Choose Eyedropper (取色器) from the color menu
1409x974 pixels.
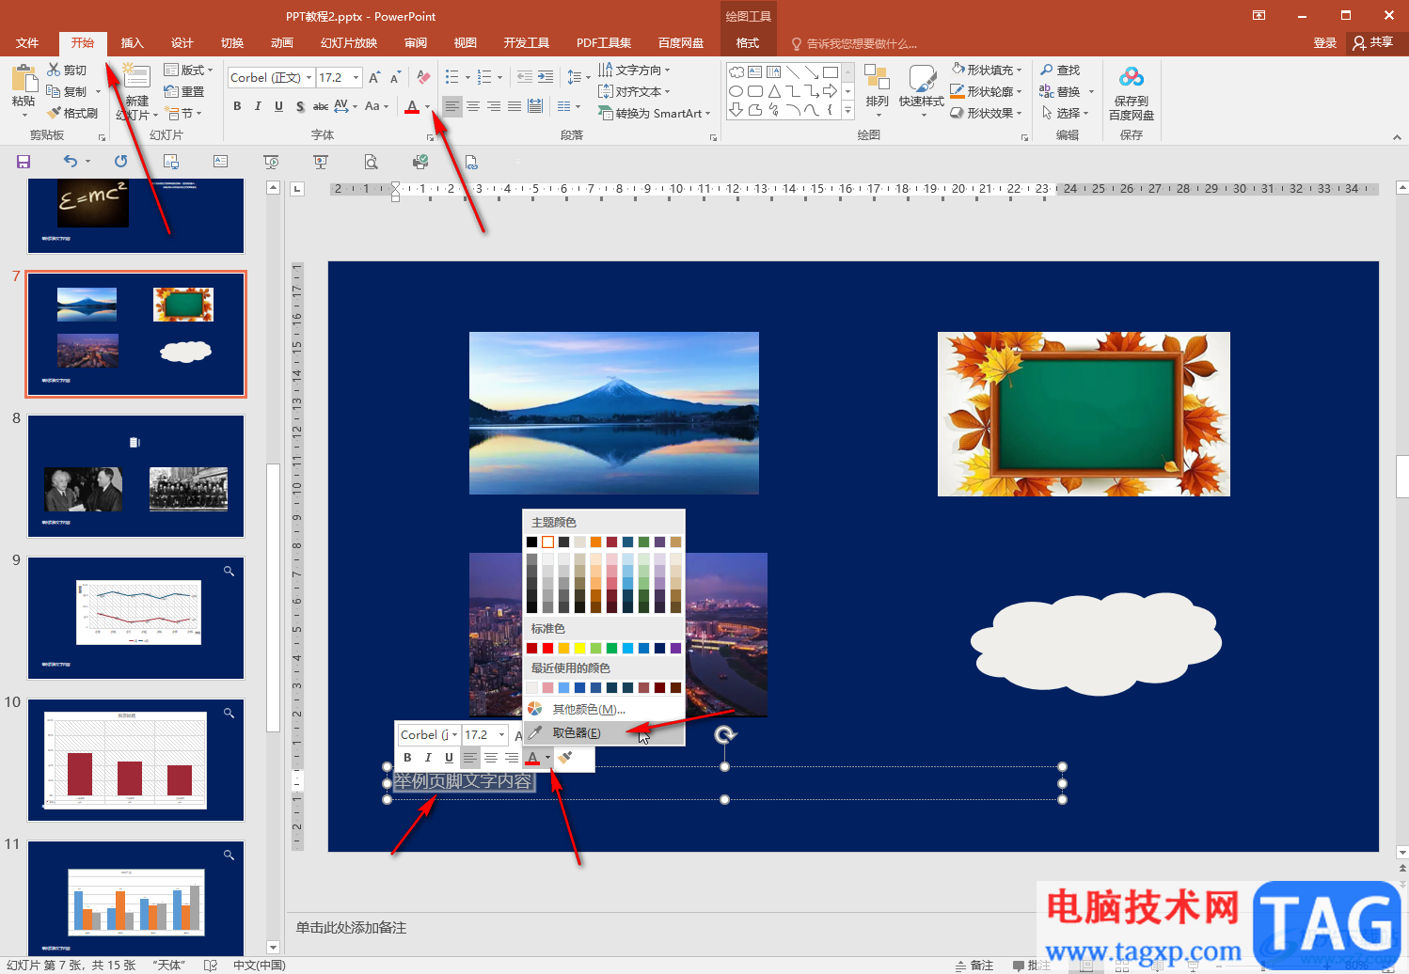[x=604, y=733]
